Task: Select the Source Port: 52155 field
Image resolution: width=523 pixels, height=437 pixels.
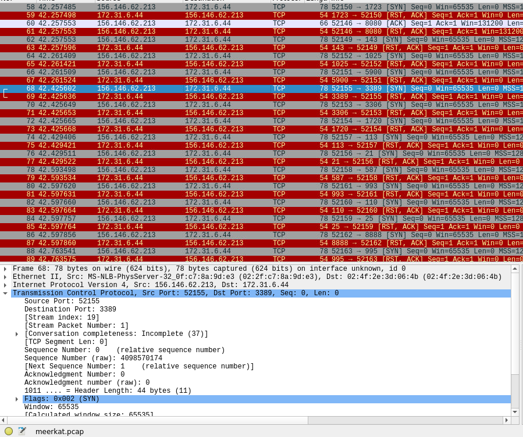Action: click(62, 302)
